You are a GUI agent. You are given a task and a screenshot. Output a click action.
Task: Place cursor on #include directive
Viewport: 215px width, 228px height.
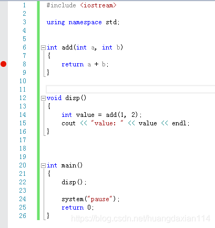tap(61, 5)
